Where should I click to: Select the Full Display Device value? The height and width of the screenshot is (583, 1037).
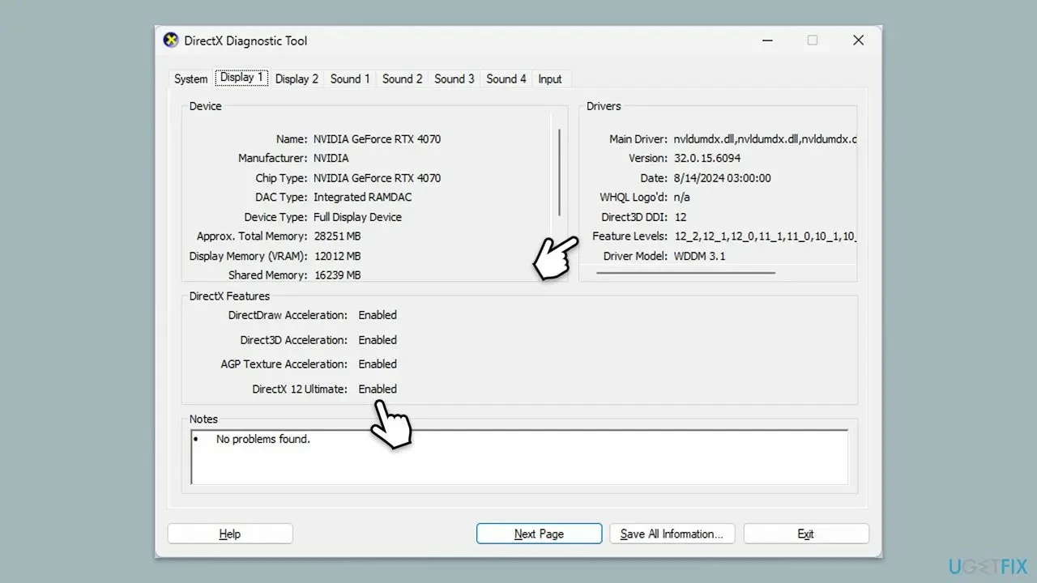click(357, 217)
